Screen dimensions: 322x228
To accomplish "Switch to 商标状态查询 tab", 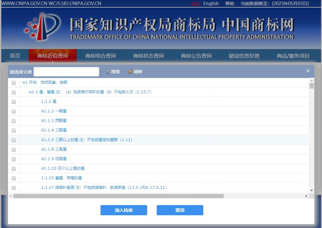I will coord(148,56).
